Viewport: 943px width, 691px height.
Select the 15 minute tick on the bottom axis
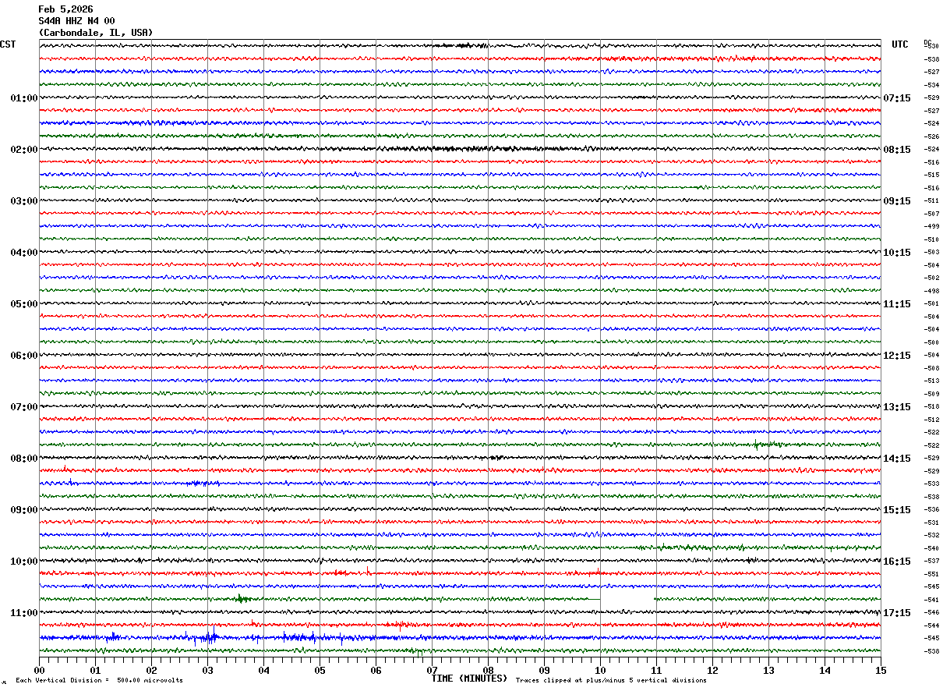[881, 670]
